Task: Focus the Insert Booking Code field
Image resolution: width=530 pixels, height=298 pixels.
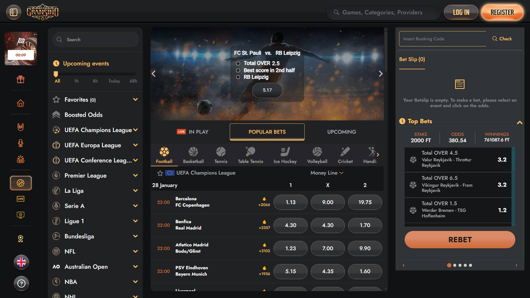Action: point(442,39)
